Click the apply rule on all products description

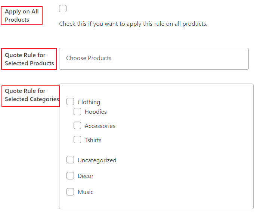pos(133,24)
